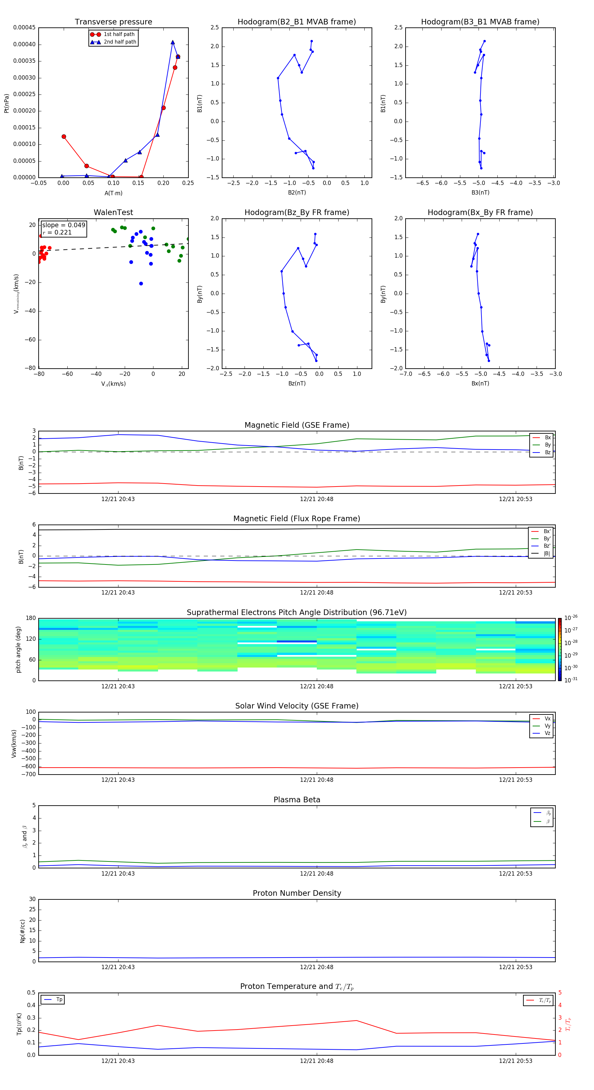The width and height of the screenshot is (594, 1090).
Task: Click 'Bz(nT)' x-axis label
Action: point(297,383)
